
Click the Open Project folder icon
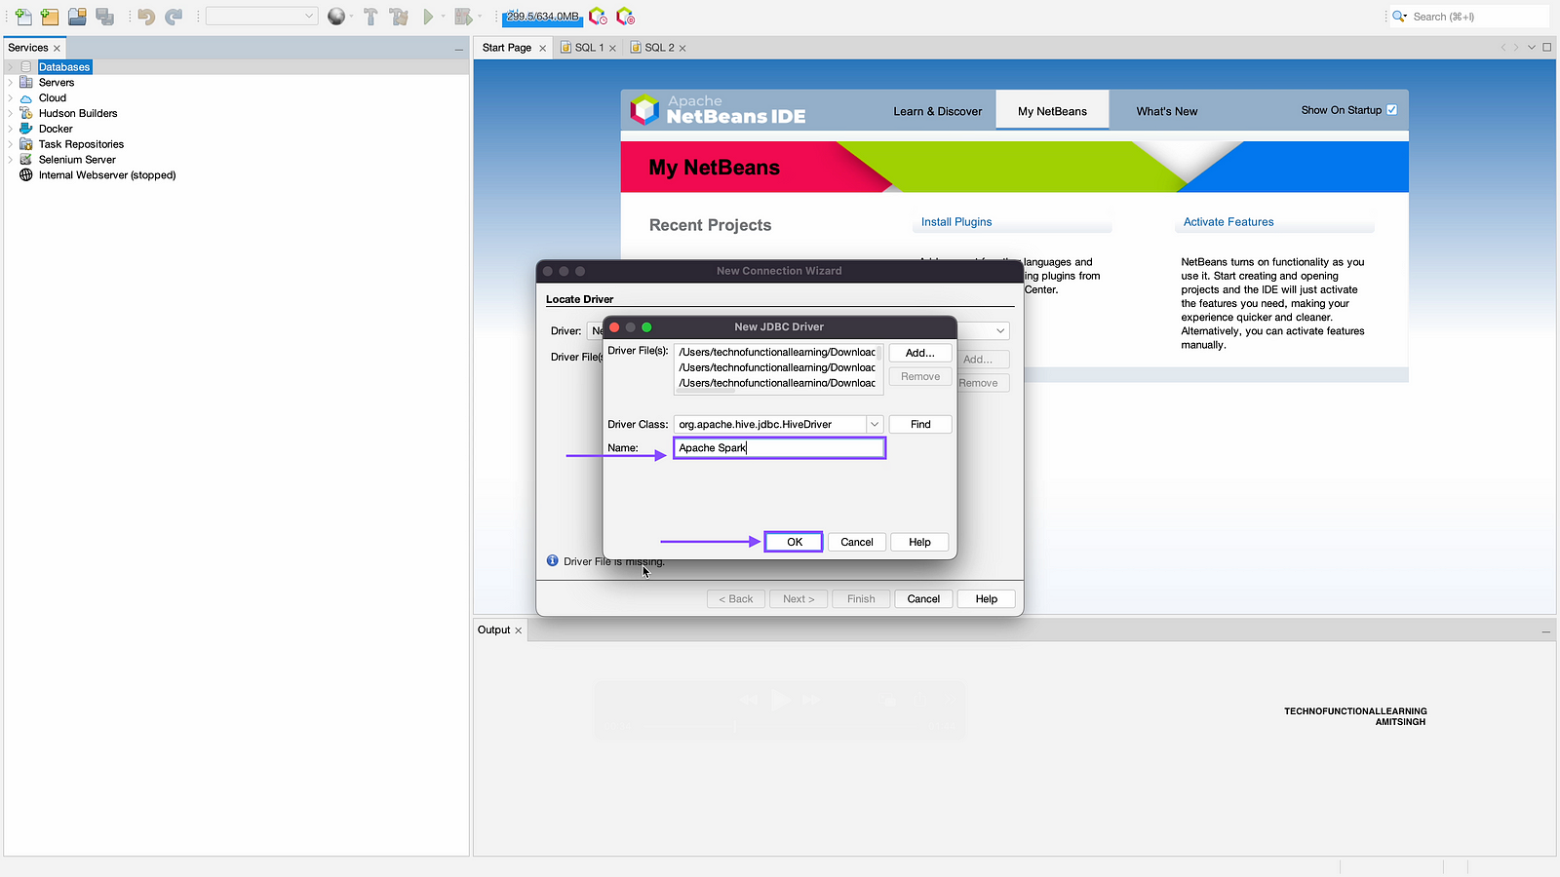77,17
